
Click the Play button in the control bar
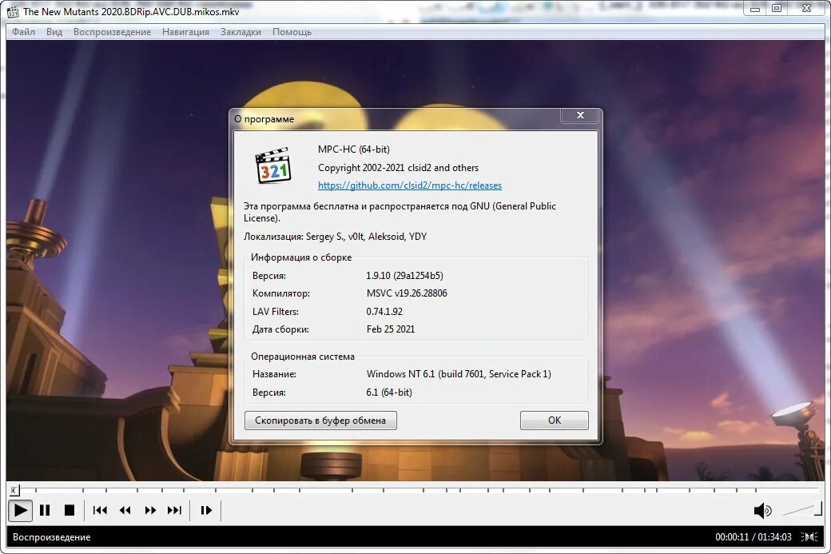tap(20, 510)
